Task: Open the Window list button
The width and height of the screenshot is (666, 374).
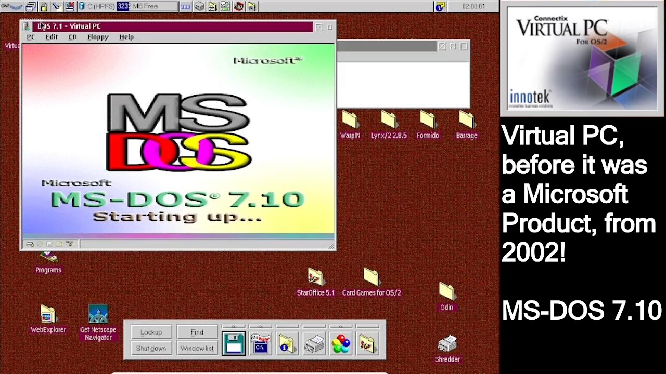Action: (197, 348)
